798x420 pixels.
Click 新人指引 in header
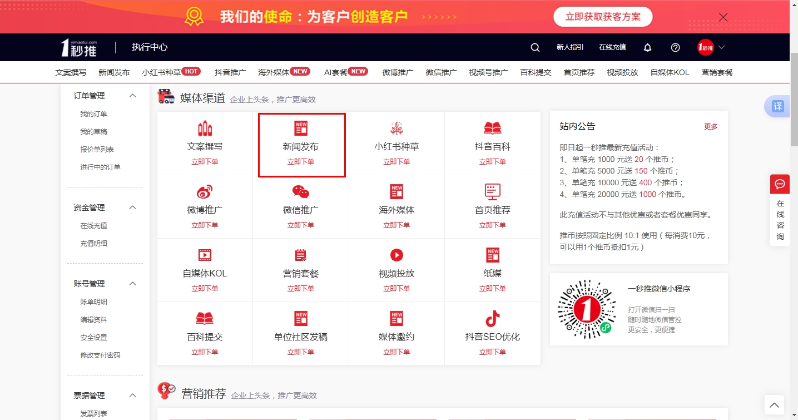pyautogui.click(x=570, y=48)
